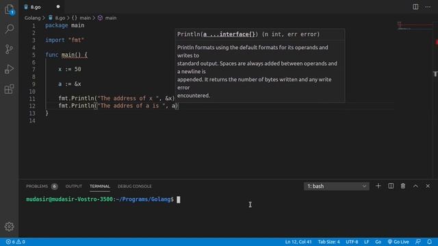Click the errors and warnings status indicator
Image resolution: width=438 pixels, height=246 pixels.
tap(15, 242)
